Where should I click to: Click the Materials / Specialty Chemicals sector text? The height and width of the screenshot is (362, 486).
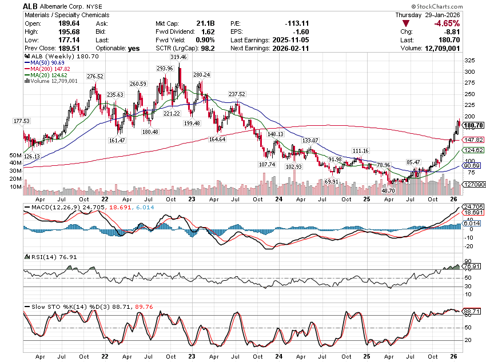(x=66, y=14)
